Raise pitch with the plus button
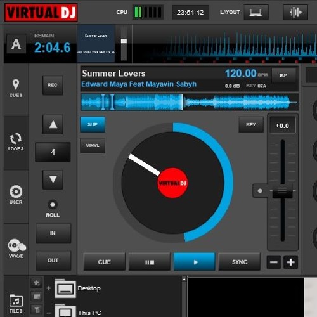The width and height of the screenshot is (317, 317). click(291, 262)
